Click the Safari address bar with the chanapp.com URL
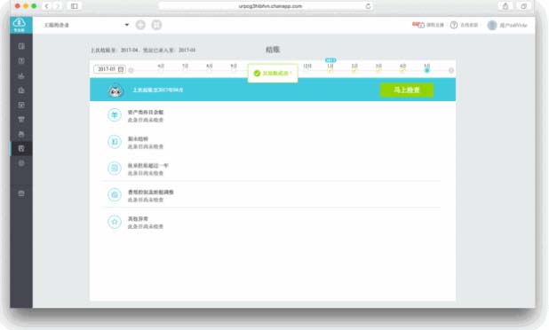The width and height of the screenshot is (549, 330). (x=266, y=6)
